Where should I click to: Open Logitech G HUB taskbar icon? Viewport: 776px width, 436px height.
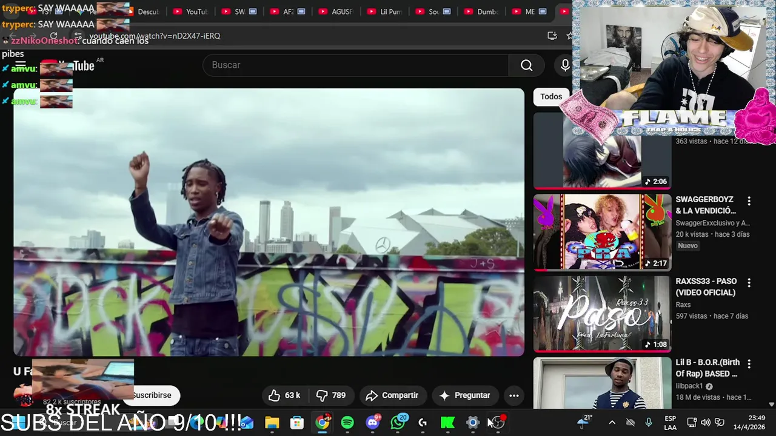point(423,423)
